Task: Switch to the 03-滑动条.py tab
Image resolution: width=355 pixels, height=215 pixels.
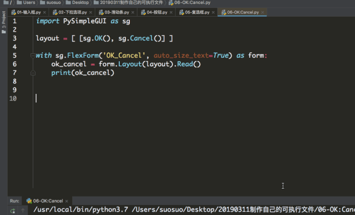Action: point(116,12)
